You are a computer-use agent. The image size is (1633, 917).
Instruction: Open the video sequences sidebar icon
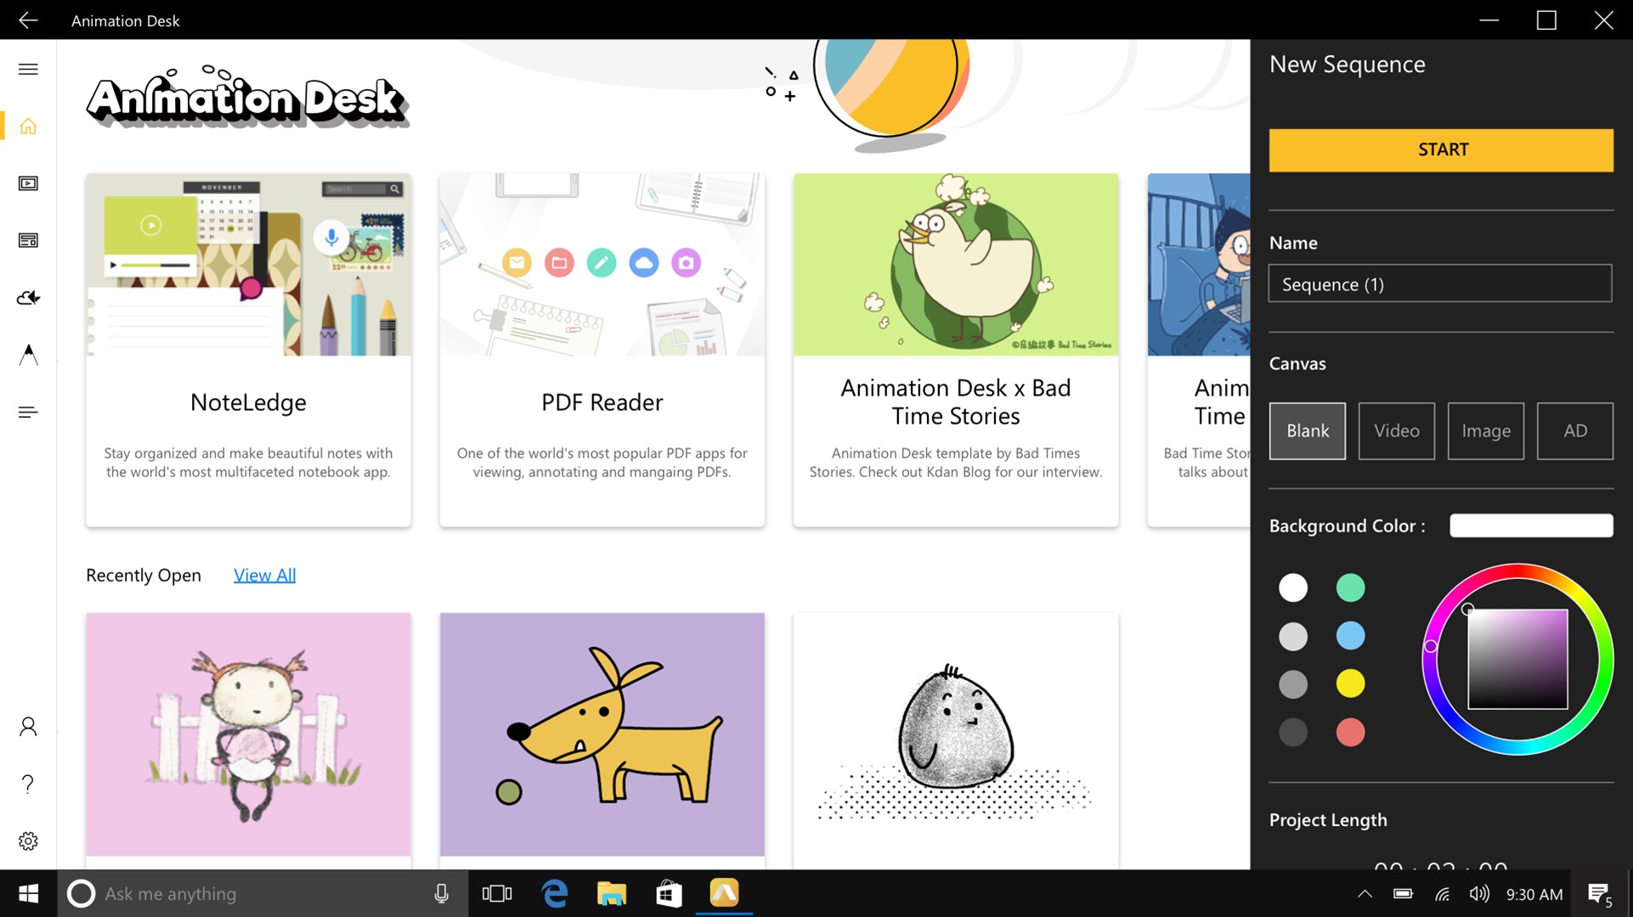coord(28,183)
